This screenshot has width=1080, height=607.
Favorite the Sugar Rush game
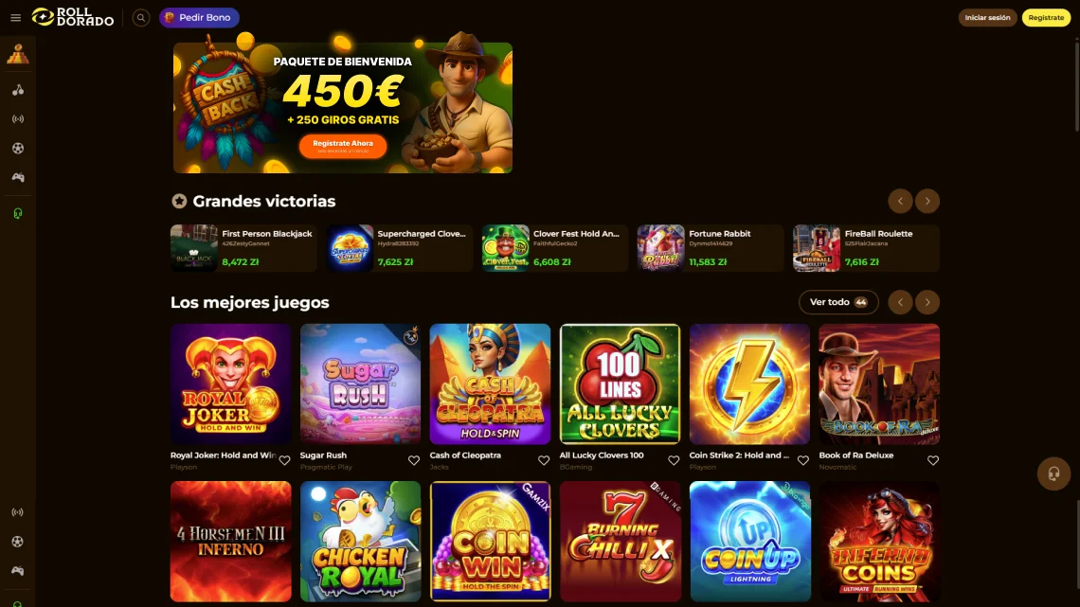pos(414,460)
